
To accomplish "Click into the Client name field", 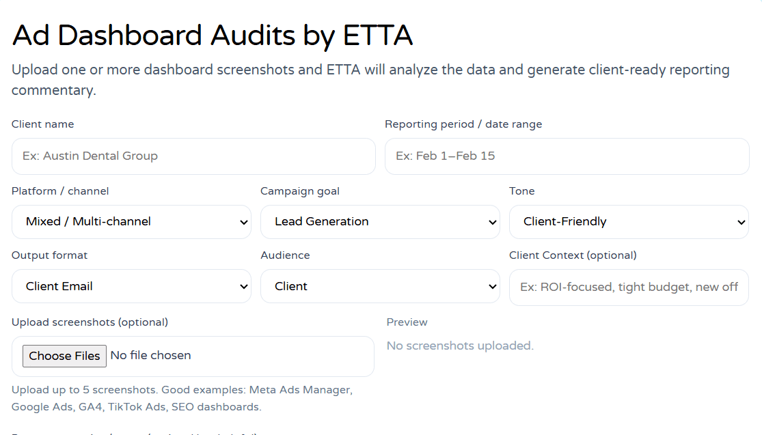I will point(193,156).
